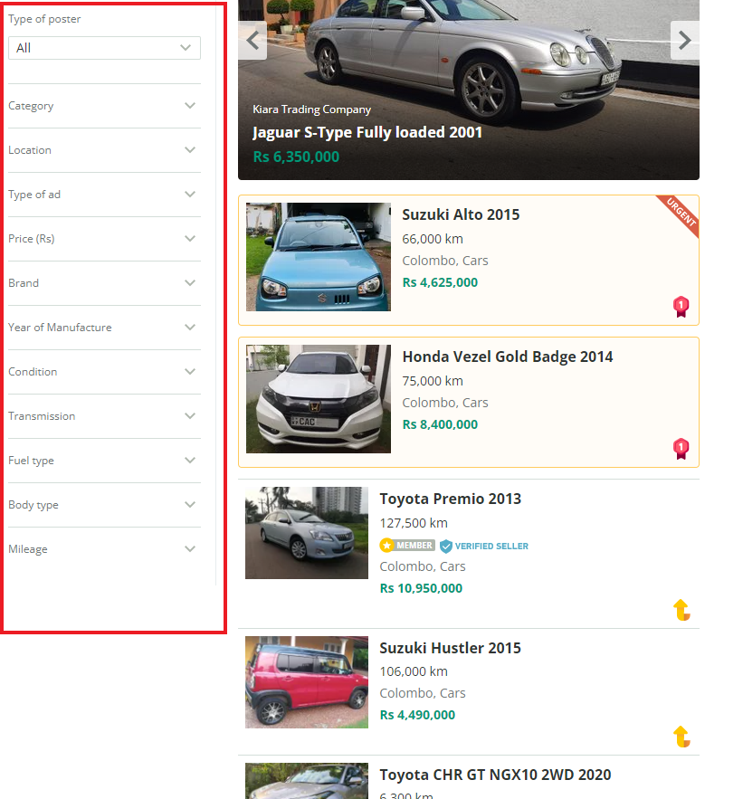Expand the Price (Rs) filter

pyautogui.click(x=104, y=239)
